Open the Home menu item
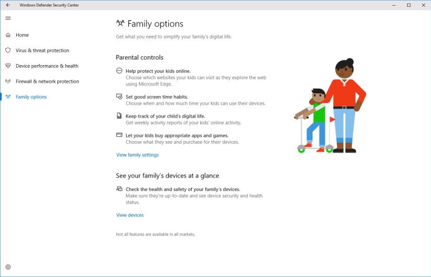Viewport: 431px width, 277px height. [x=22, y=35]
